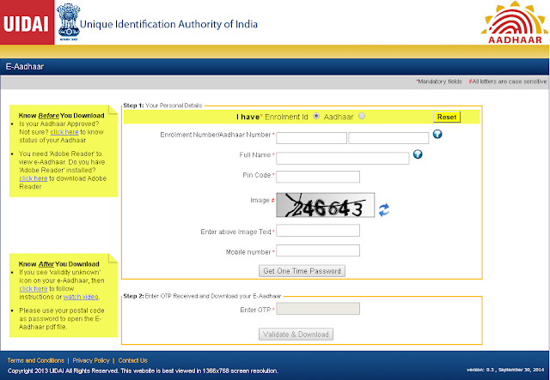The image size is (550, 380).
Task: Open 'click here' link to download Adobe Reader
Action: 34,178
